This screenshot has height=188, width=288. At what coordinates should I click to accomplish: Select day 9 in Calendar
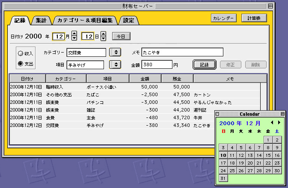coord(277,147)
